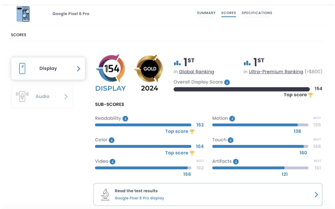Click the SUB-SCORES heading

coord(110,104)
